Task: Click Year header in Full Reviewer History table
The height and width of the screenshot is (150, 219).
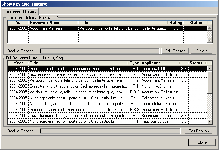Action: pos(18,63)
